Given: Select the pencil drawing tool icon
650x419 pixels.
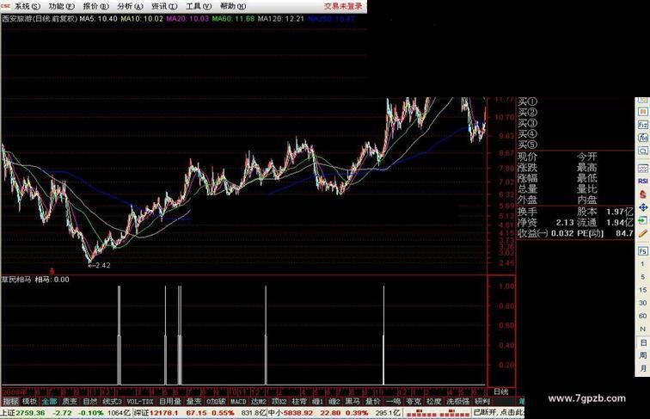Looking at the screenshot, I should click(x=642, y=233).
